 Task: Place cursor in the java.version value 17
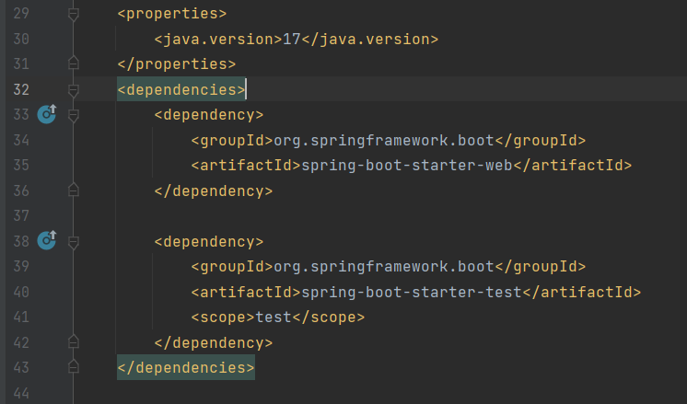(x=291, y=39)
